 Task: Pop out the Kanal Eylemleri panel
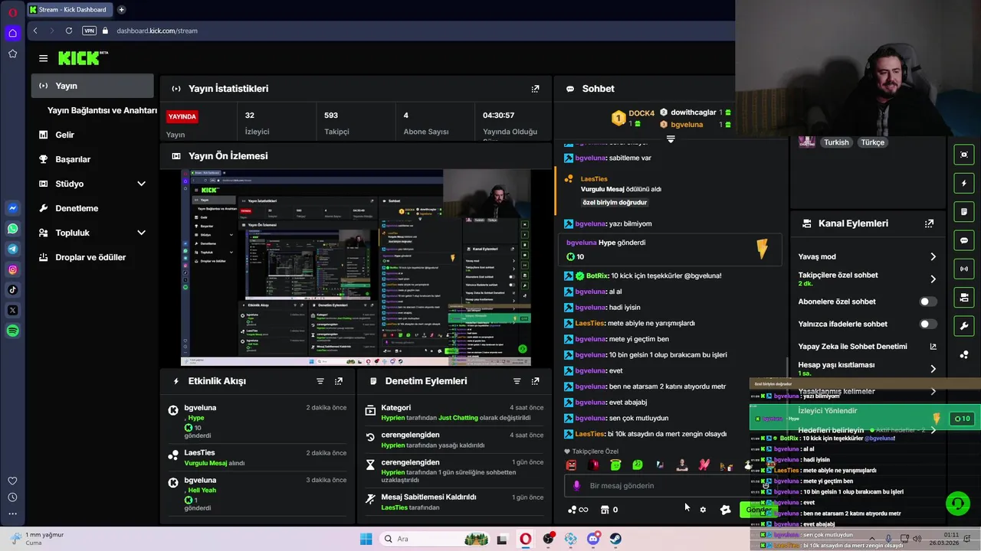(929, 223)
